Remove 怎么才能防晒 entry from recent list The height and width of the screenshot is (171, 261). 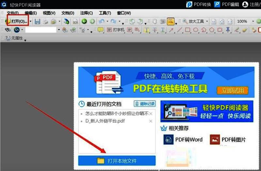(x=151, y=114)
